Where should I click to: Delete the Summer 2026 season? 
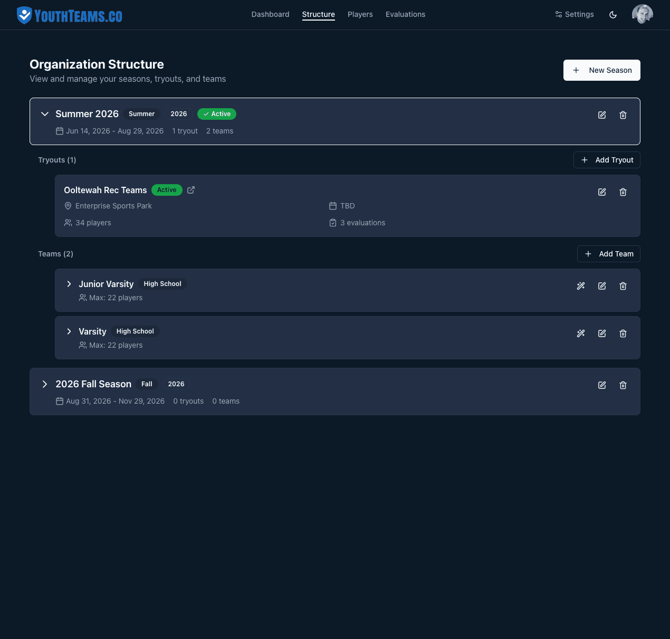click(x=623, y=115)
